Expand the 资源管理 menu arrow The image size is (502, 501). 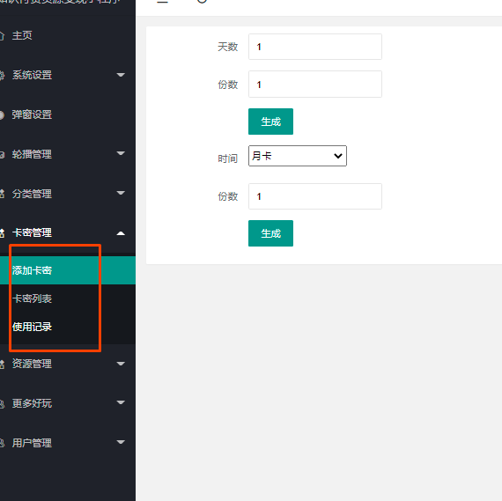[x=121, y=364]
